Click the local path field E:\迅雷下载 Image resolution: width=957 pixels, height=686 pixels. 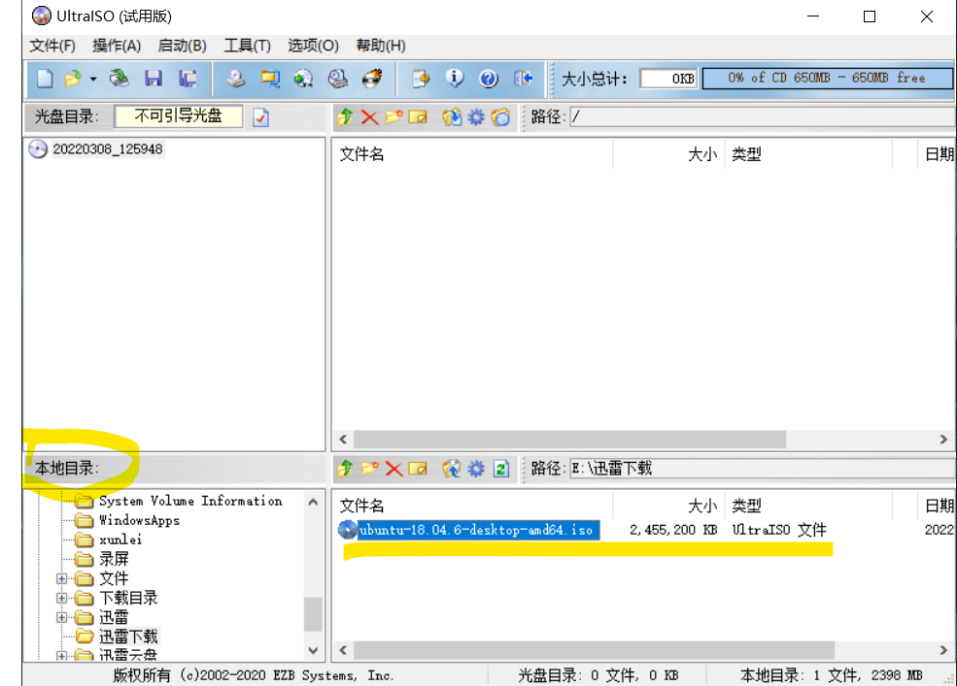click(763, 469)
